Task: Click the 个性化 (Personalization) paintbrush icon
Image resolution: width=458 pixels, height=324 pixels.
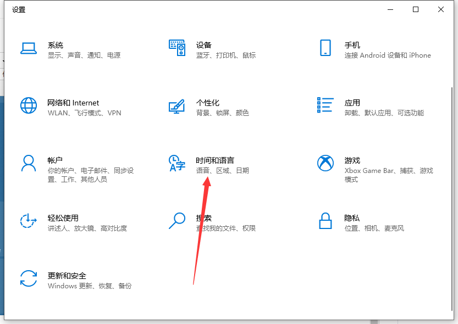Action: click(176, 105)
